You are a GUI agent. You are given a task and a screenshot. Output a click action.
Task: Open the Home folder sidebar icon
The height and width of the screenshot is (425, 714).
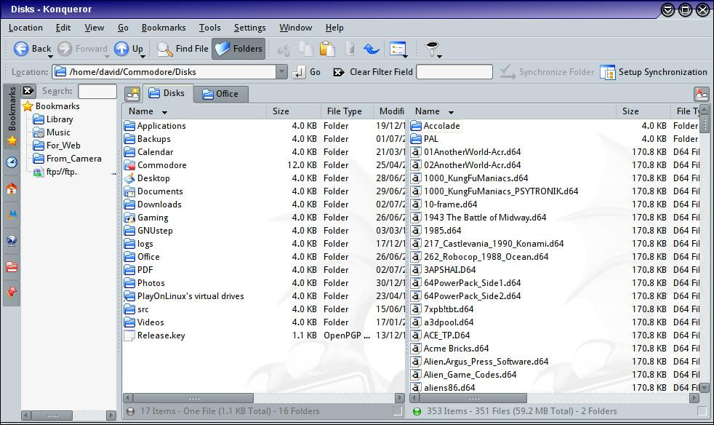click(x=12, y=188)
